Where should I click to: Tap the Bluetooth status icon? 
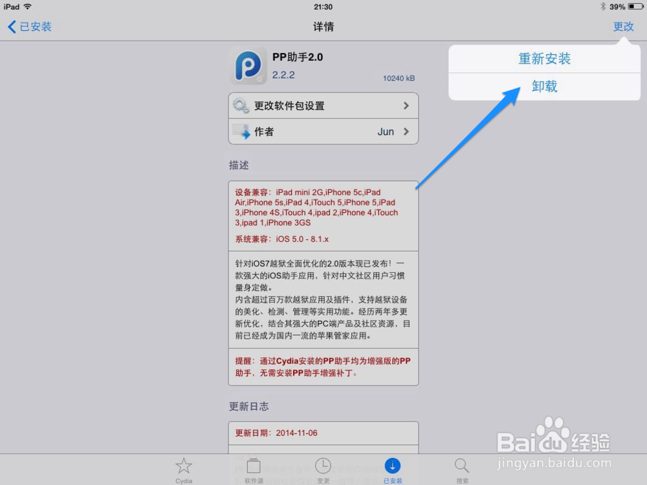coord(603,6)
